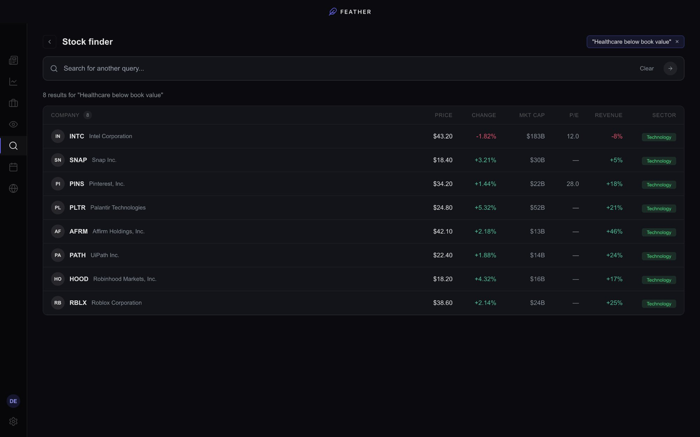Screen dimensions: 700x437
Task: Sort the table by the PRICE column
Action: coord(443,115)
